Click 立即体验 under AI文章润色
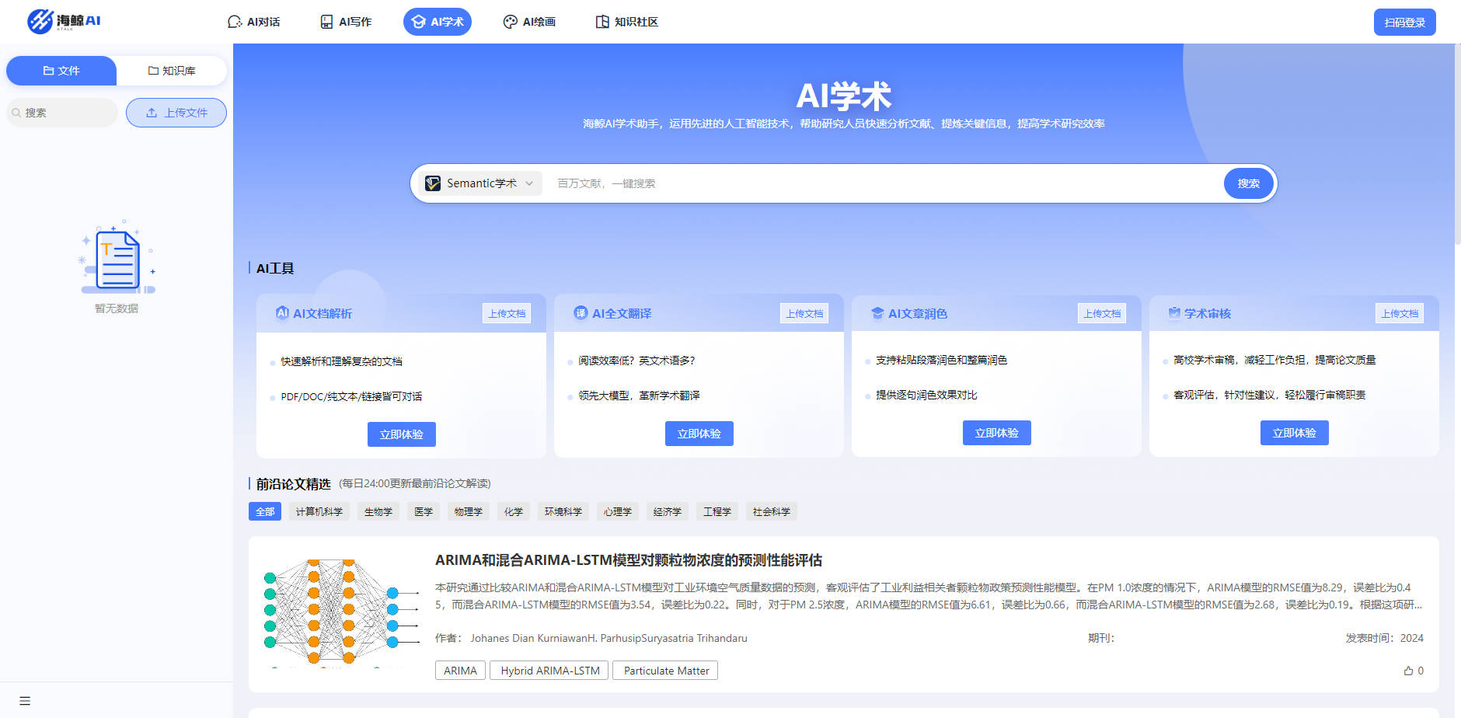 coord(997,433)
